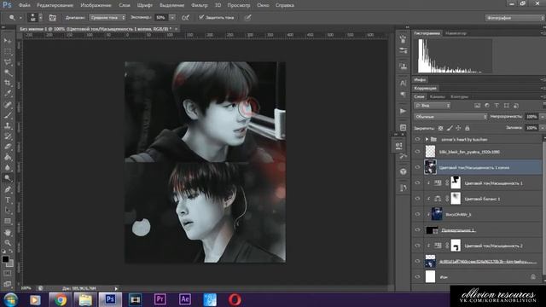Open the 'Средние тона' range dropdown
Screen dimensions: 546x307
[x=107, y=17]
